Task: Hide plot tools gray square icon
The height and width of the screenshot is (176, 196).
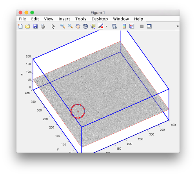Action: coord(142,26)
